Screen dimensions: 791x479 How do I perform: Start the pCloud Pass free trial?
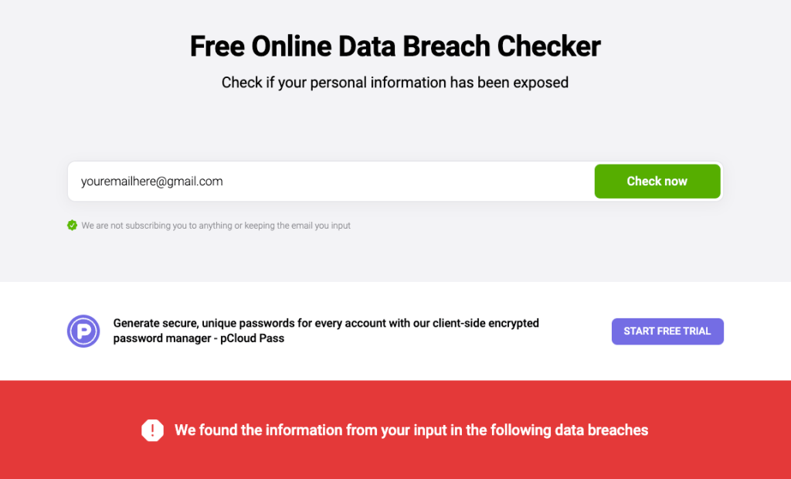[667, 331]
